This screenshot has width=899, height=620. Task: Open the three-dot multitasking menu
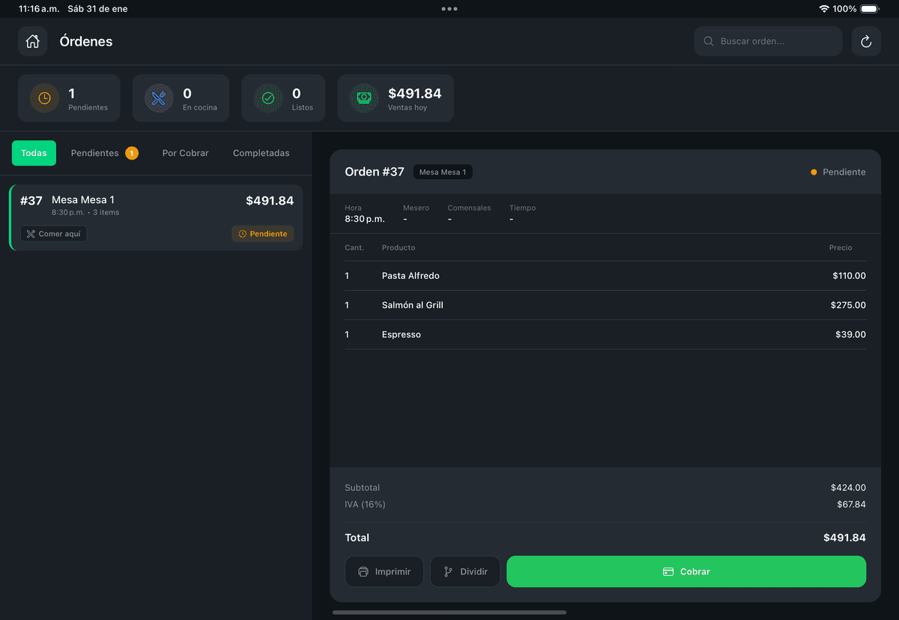pyautogui.click(x=449, y=9)
